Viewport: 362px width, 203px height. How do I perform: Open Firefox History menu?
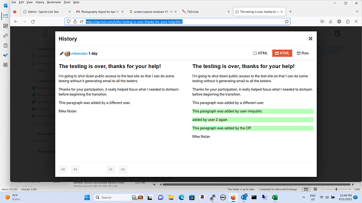(40, 2)
